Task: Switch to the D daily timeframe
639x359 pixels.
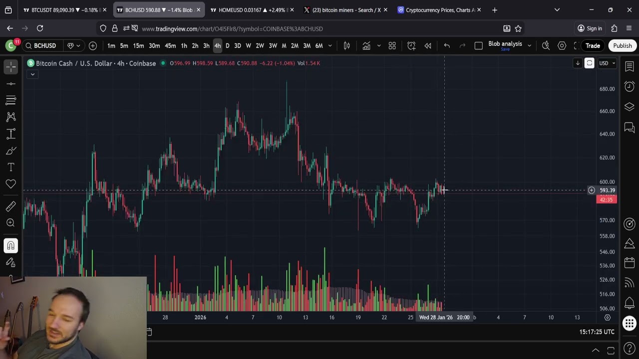Action: click(227, 46)
